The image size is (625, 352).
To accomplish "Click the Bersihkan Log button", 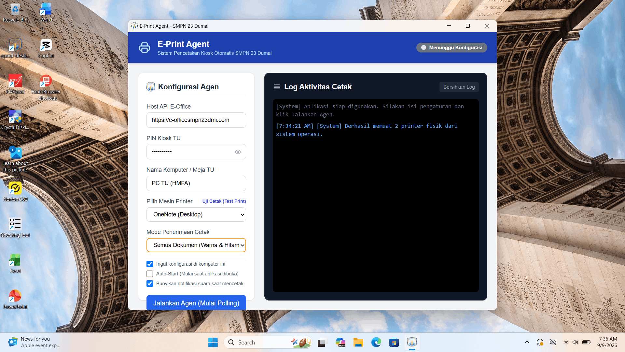I will 459,87.
